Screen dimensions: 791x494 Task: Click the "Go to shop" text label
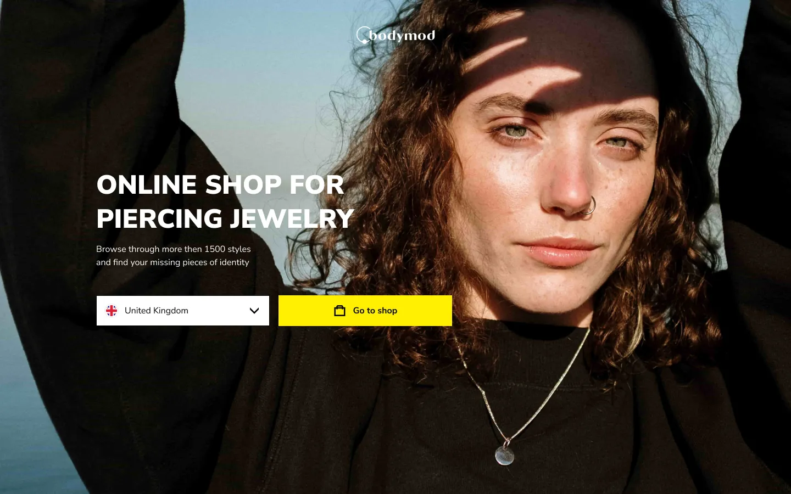[x=375, y=311]
